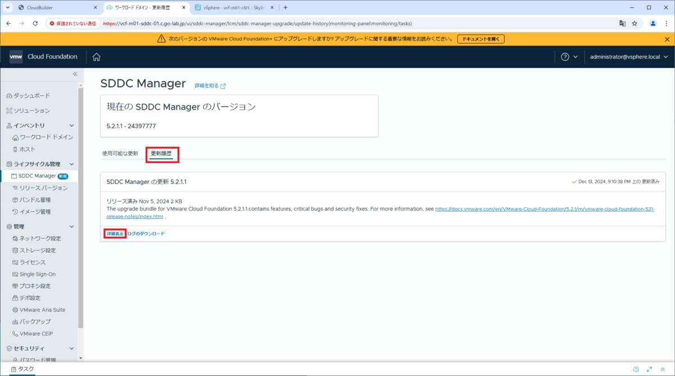Click the SDDC Manager の更新 5.2.1.1 heading
Screen dimensions: 675x376
point(146,182)
